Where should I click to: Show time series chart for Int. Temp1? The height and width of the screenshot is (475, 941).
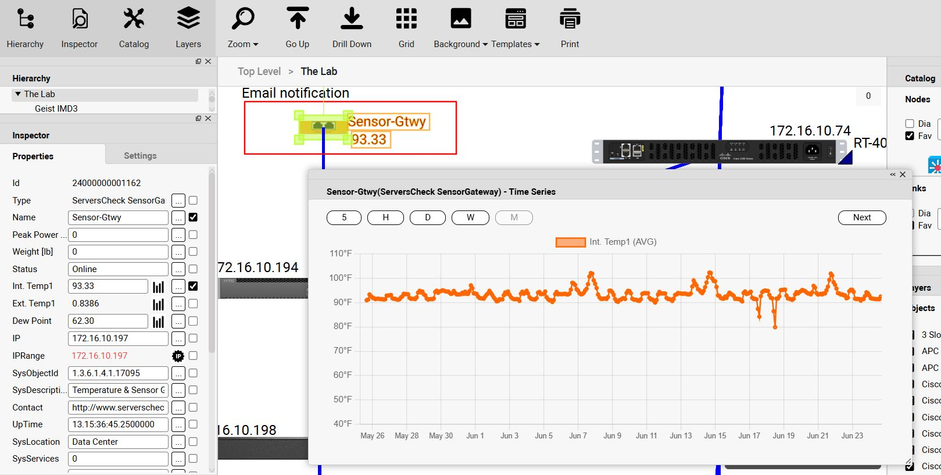coord(158,287)
